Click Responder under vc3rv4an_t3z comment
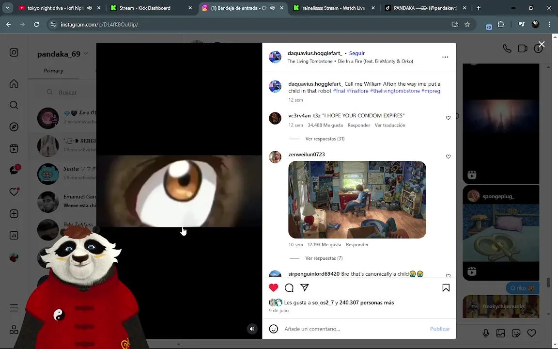The image size is (558, 349). pos(359,125)
